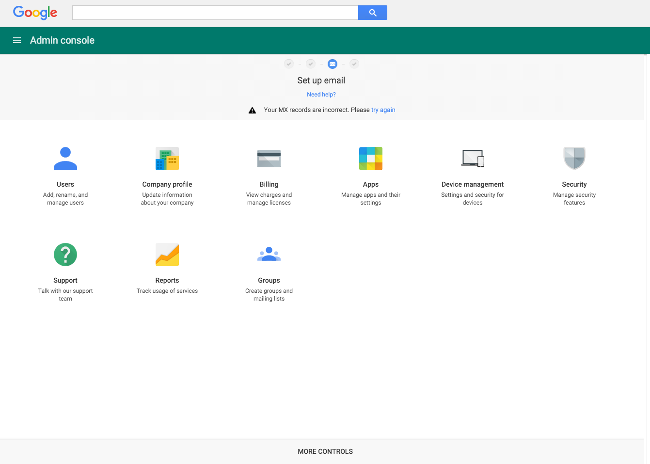Viewport: 650px width, 464px height.
Task: Select the first completed setup step checkmark
Action: pyautogui.click(x=289, y=64)
